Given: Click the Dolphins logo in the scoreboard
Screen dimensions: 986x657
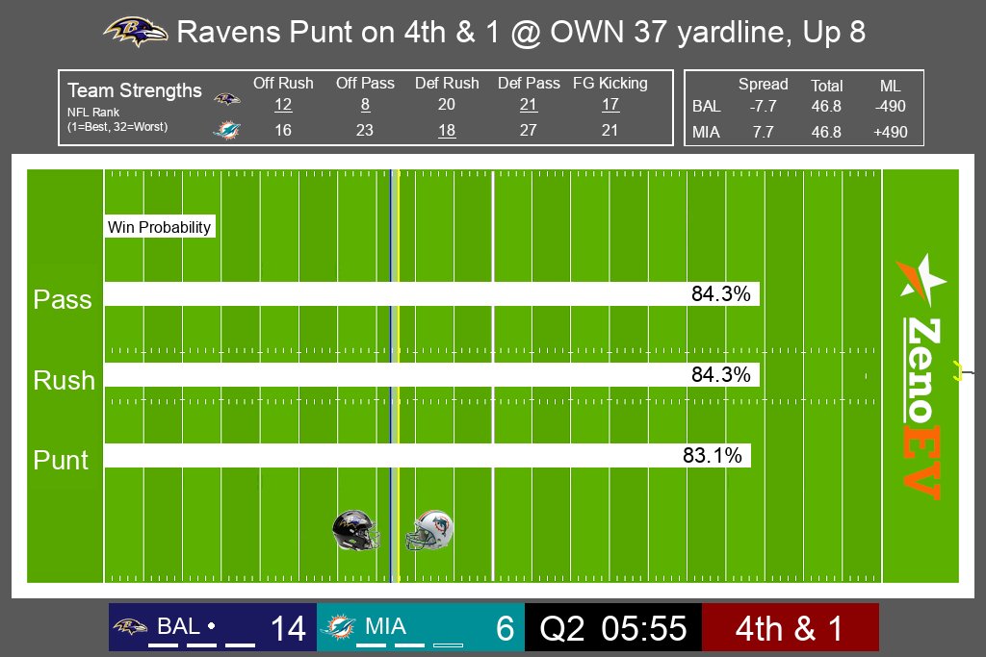Looking at the screenshot, I should tap(340, 626).
